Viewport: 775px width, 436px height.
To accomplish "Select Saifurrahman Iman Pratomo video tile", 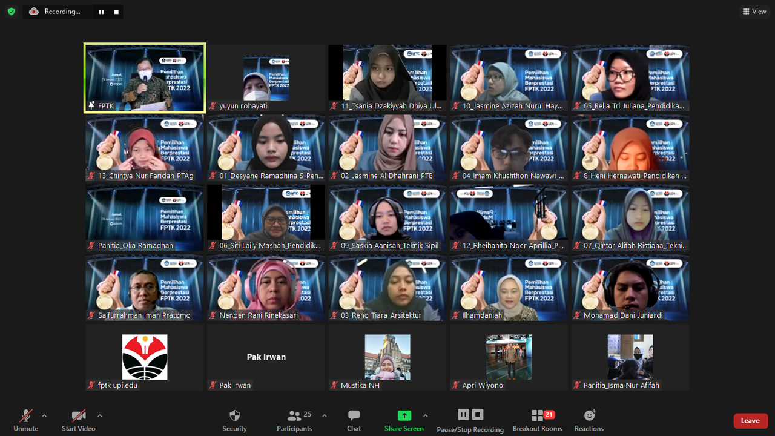I will tap(145, 288).
